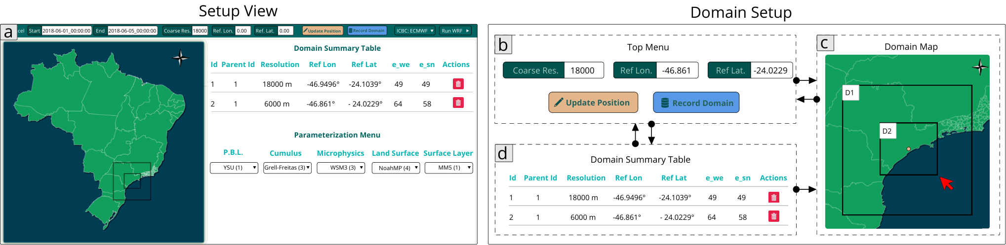The width and height of the screenshot is (1006, 245).
Task: Click the Cumulus label
Action: point(285,153)
